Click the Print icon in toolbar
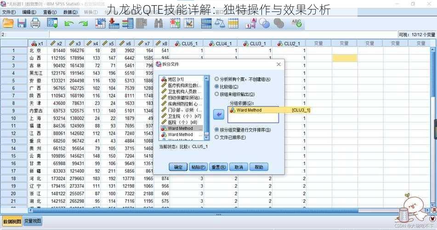This screenshot has width=437, height=230. [35, 23]
